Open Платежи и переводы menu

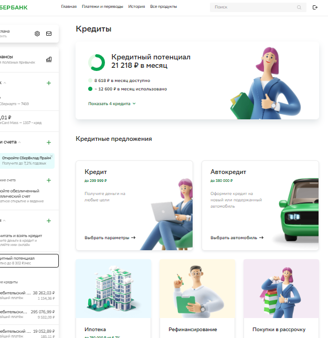point(102,7)
